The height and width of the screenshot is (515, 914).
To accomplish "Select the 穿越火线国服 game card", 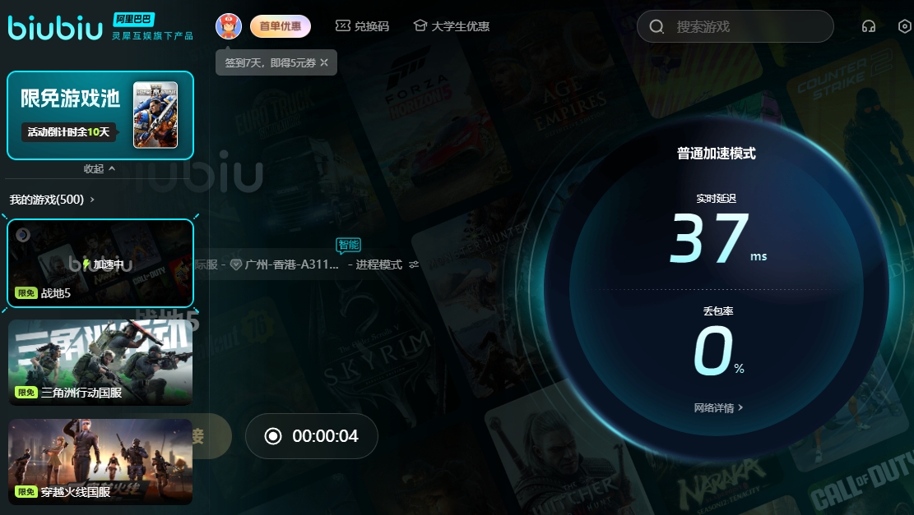I will (100, 462).
